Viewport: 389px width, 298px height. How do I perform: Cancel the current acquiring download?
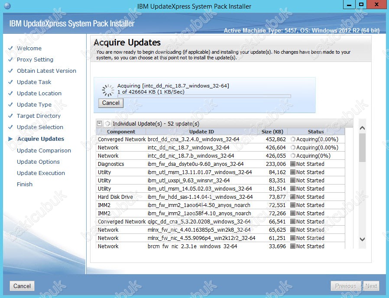click(110, 103)
